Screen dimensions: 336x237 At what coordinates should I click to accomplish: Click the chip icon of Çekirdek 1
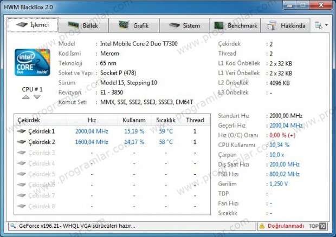[22, 131]
